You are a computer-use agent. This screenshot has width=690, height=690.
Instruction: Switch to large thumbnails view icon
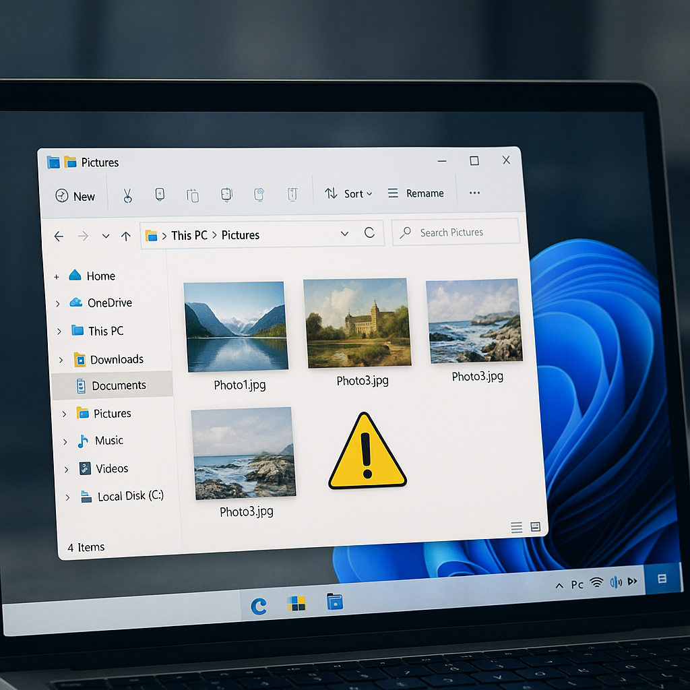[536, 527]
